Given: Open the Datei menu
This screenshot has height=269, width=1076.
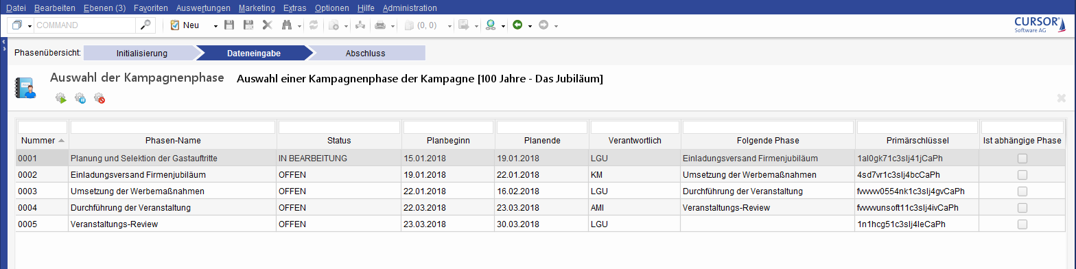Looking at the screenshot, I should click(15, 8).
